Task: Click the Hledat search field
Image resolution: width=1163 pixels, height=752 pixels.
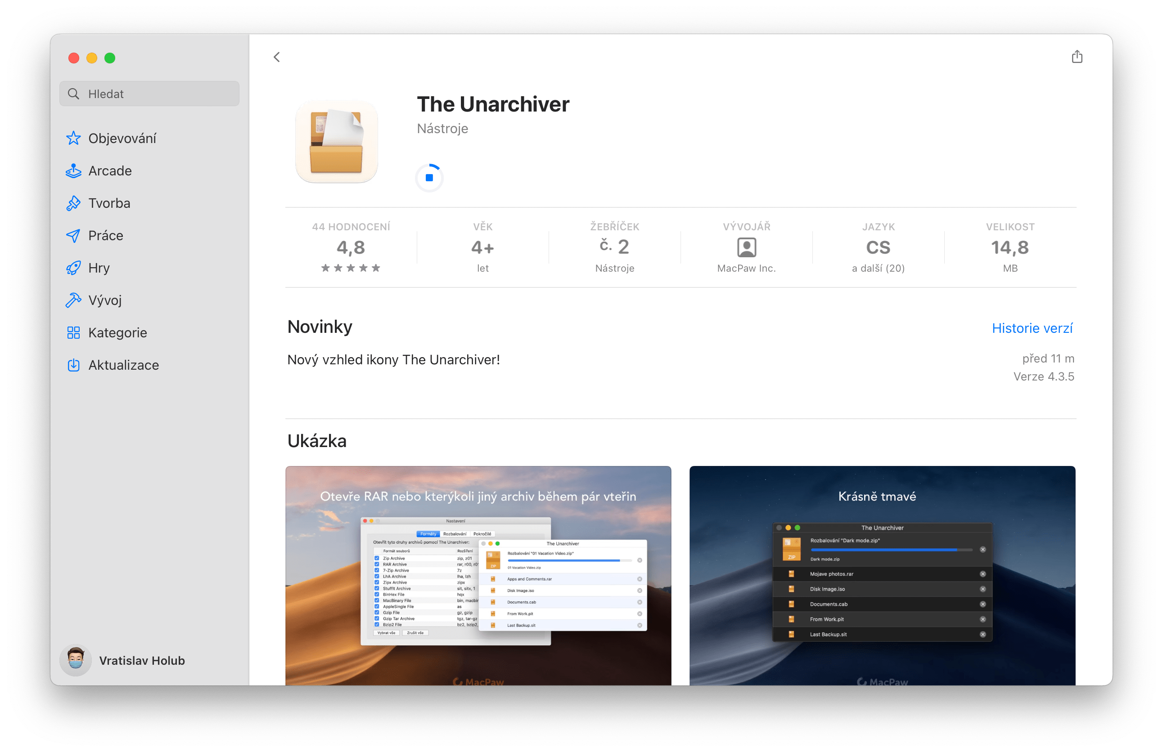Action: (149, 94)
